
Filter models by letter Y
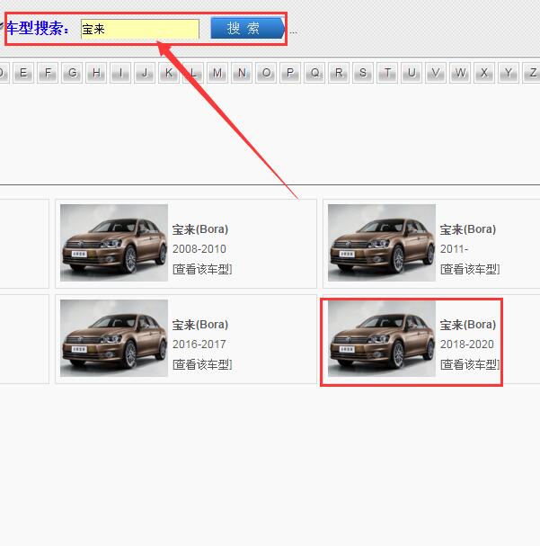click(x=509, y=73)
